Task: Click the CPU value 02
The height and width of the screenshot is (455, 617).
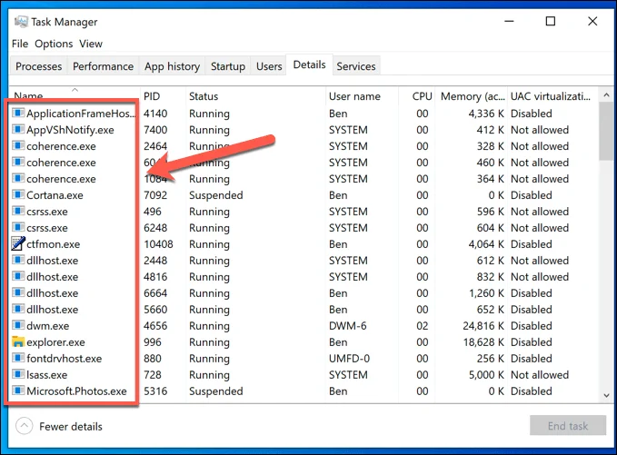Action: (x=423, y=326)
